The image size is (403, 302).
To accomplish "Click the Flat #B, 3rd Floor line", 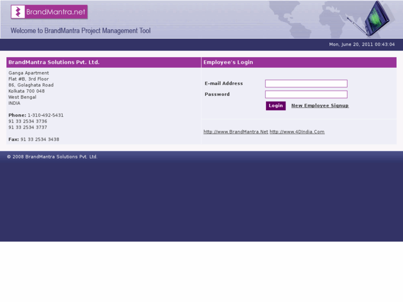I will click(x=28, y=79).
